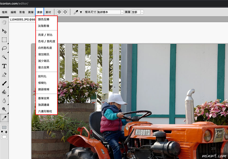Select the Rectangular Marquee tool
Screen dimensions: 228x159
(4, 40)
